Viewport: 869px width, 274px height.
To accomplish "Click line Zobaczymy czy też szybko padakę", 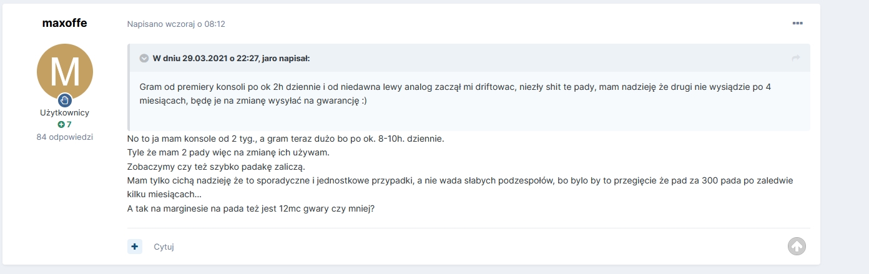I will [216, 167].
